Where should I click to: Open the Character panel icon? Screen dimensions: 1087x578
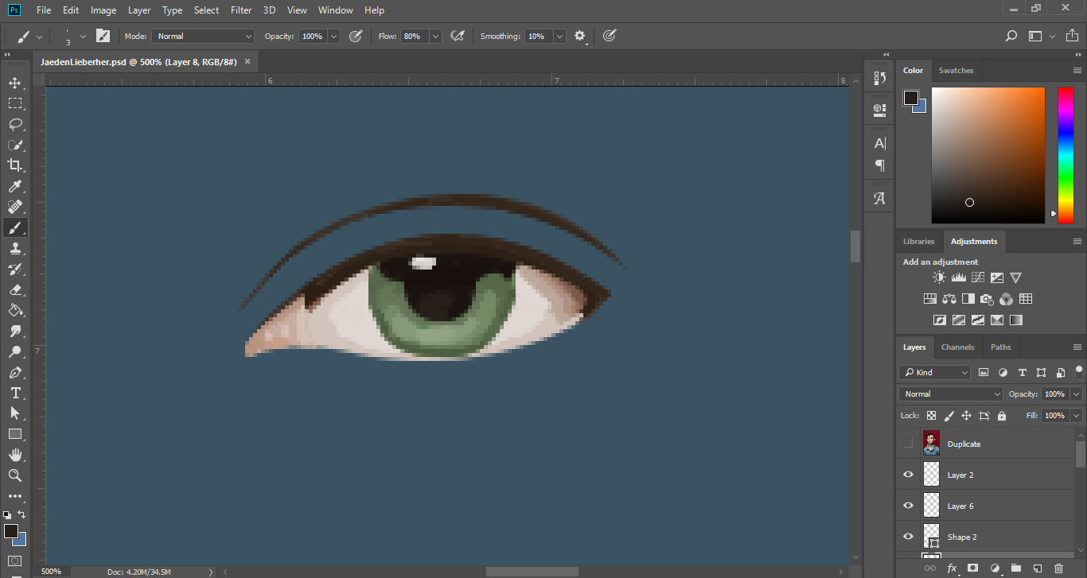[x=879, y=143]
